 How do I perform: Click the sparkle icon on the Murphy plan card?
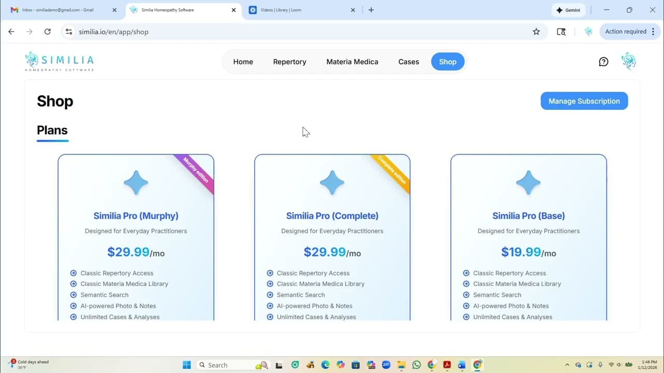[x=136, y=182]
